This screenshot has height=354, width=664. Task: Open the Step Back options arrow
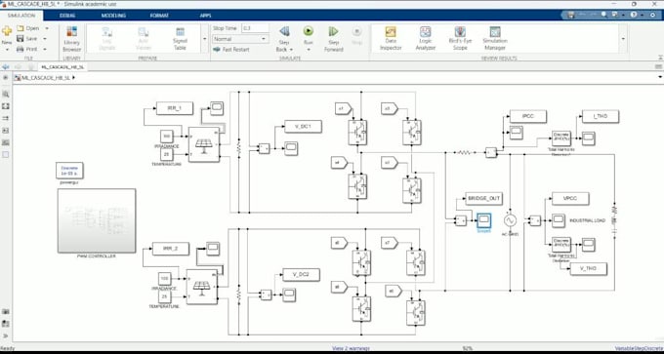pyautogui.click(x=291, y=50)
